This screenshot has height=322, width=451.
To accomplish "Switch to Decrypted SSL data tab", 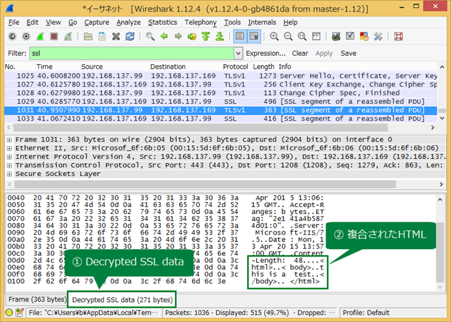I will pyautogui.click(x=122, y=300).
